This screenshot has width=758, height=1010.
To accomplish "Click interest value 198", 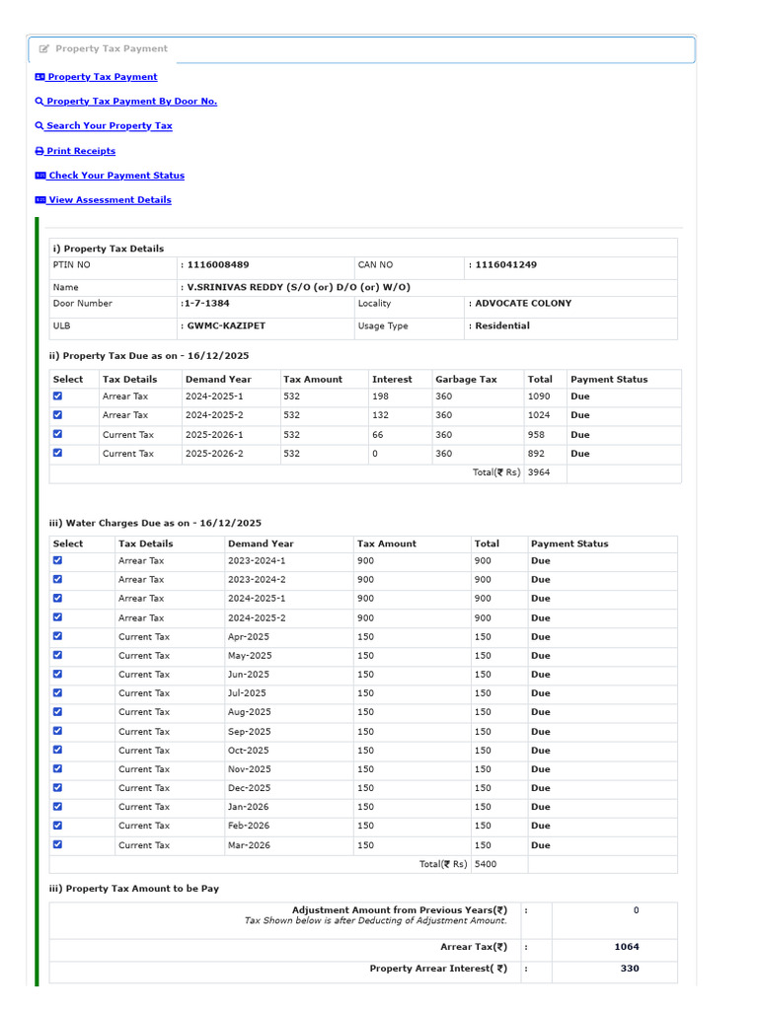I will (380, 397).
